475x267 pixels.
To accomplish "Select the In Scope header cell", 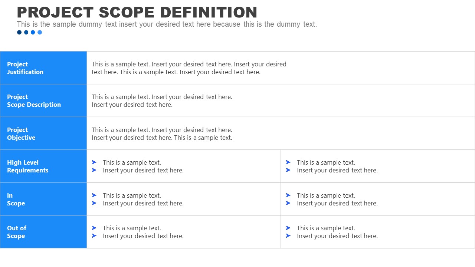I will coord(43,199).
